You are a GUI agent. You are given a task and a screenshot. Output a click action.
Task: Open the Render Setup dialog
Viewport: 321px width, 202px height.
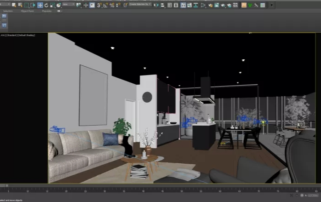pyautogui.click(x=217, y=5)
